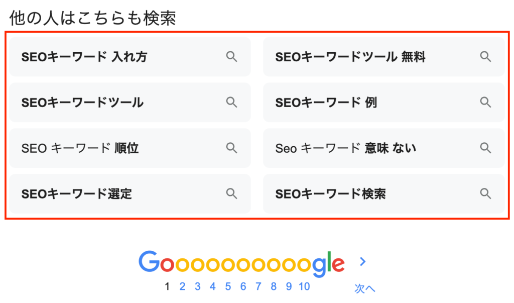
Task: Click magnifier icon in SEOキーワード選定 suggestion
Action: [231, 193]
